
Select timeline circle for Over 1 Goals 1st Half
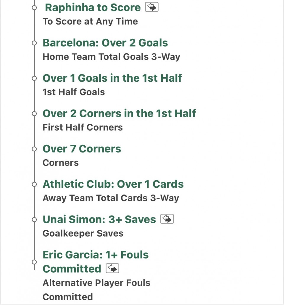[x=34, y=78]
